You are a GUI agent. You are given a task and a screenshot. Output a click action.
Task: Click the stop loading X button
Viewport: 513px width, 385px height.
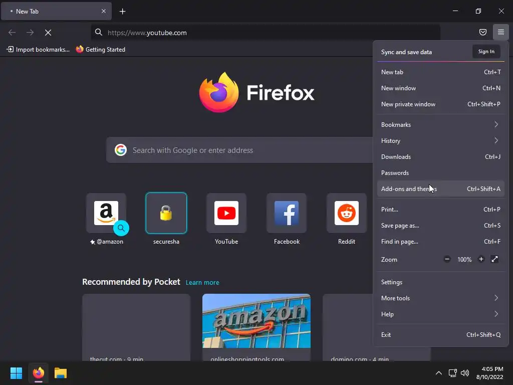48,33
